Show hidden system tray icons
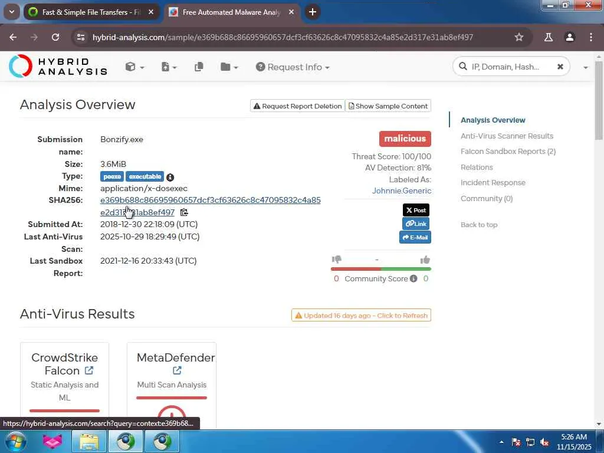This screenshot has width=604, height=453. tap(501, 442)
